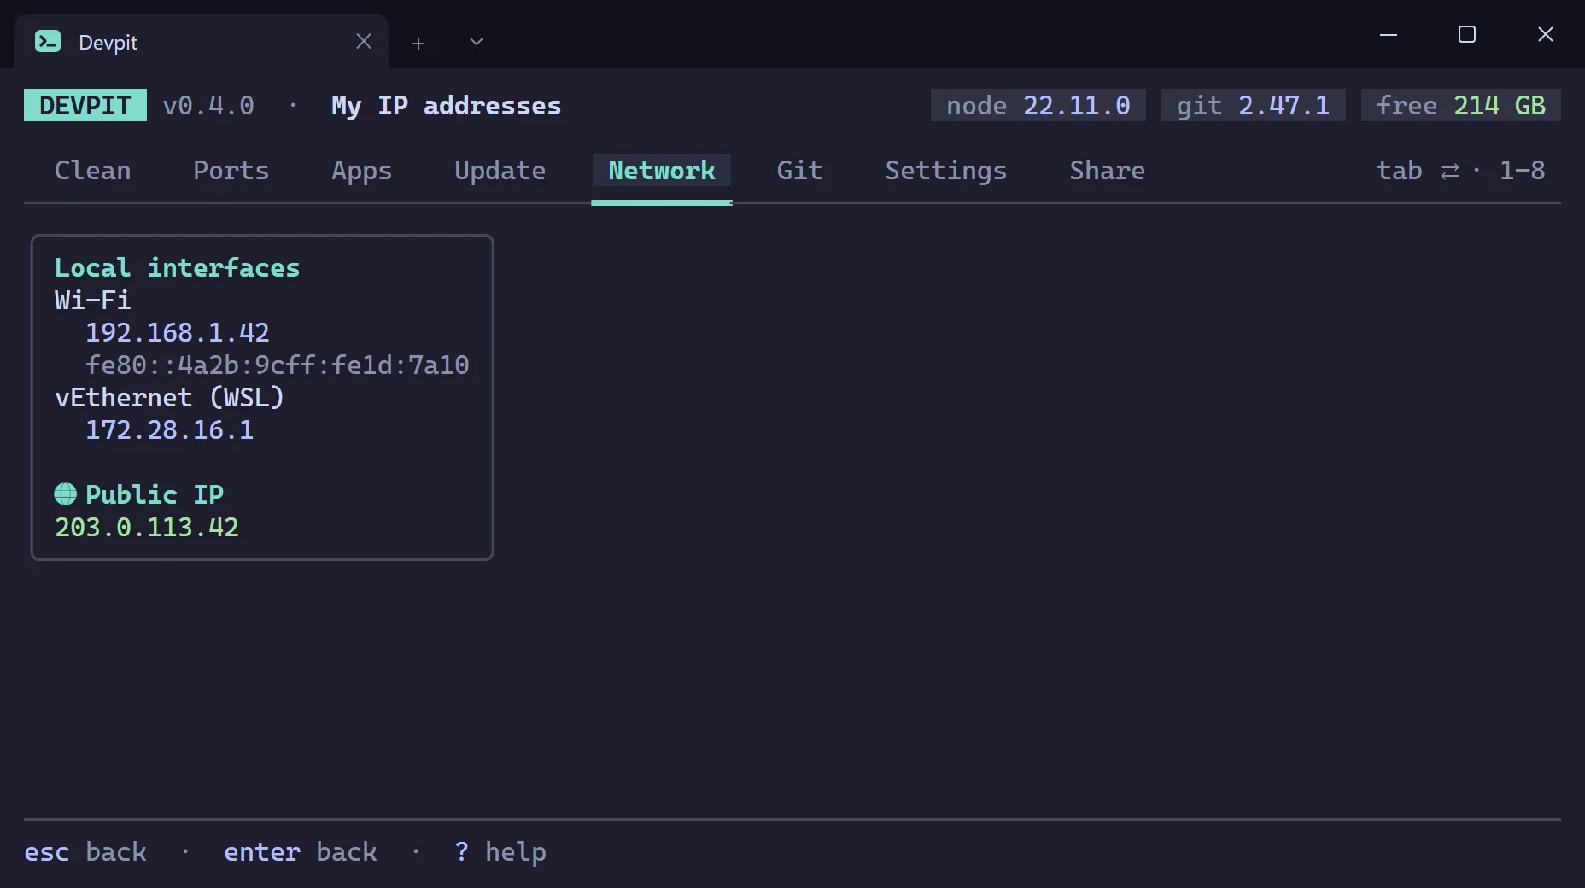Screen dimensions: 1585x888
Task: Click the Local interfaces heading
Action: coord(178,267)
